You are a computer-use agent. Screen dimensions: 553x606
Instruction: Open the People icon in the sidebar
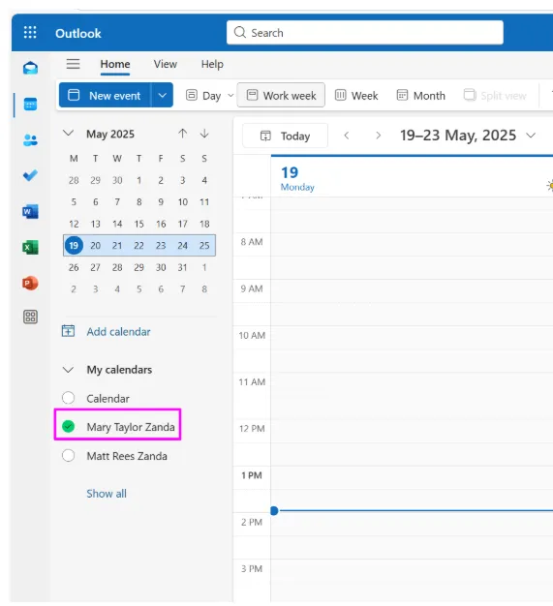pyautogui.click(x=30, y=140)
